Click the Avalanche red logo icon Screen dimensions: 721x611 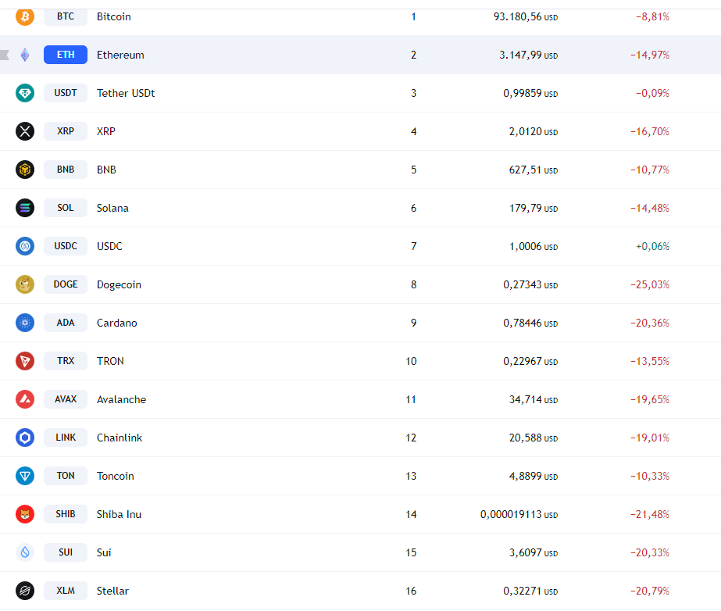(25, 399)
